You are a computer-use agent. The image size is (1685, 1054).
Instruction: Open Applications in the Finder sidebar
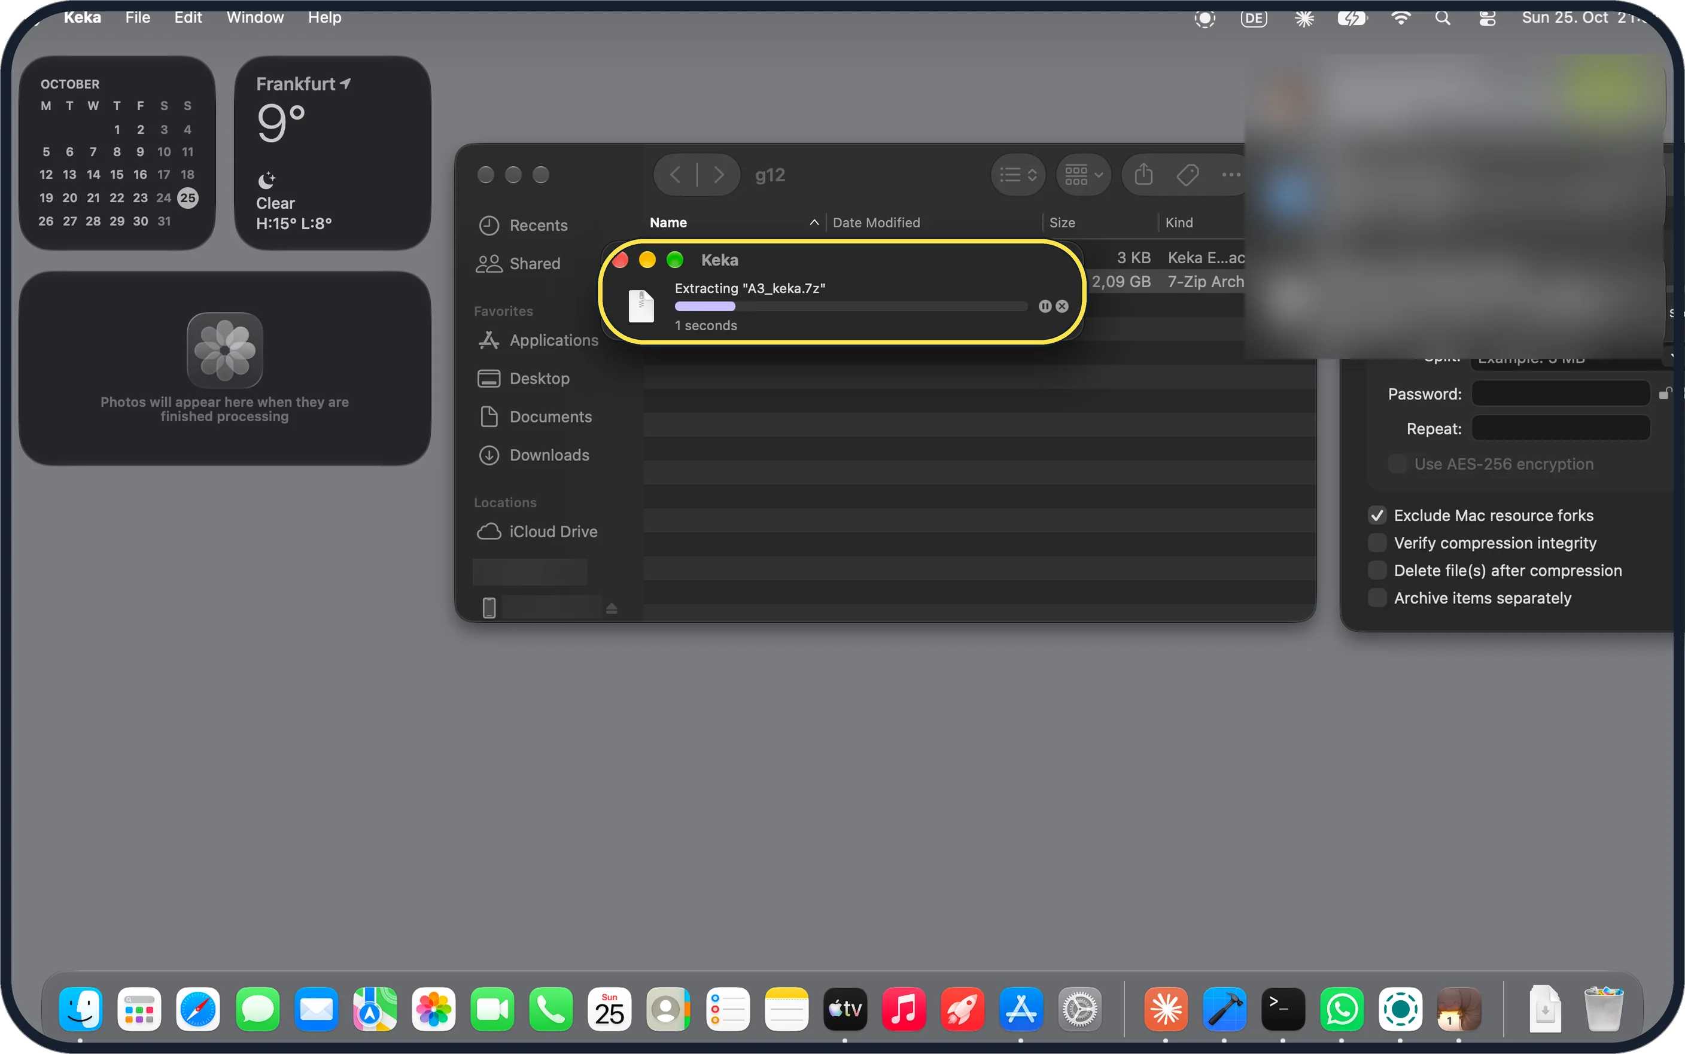(x=538, y=340)
